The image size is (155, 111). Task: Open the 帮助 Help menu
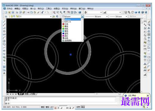click(90, 9)
